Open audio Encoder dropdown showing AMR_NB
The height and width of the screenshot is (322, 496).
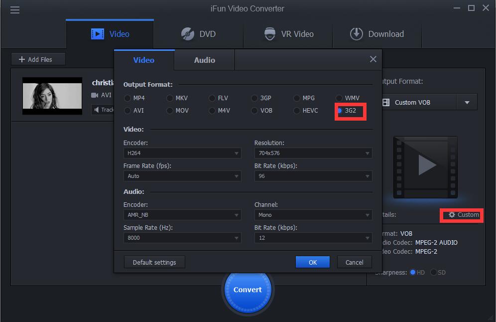tap(182, 215)
